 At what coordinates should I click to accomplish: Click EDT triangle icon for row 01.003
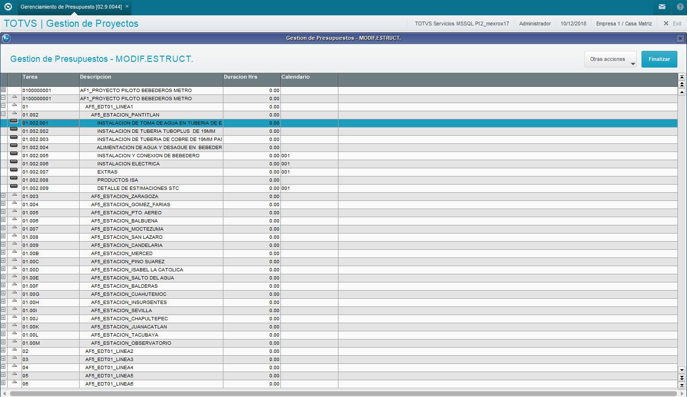pos(14,194)
